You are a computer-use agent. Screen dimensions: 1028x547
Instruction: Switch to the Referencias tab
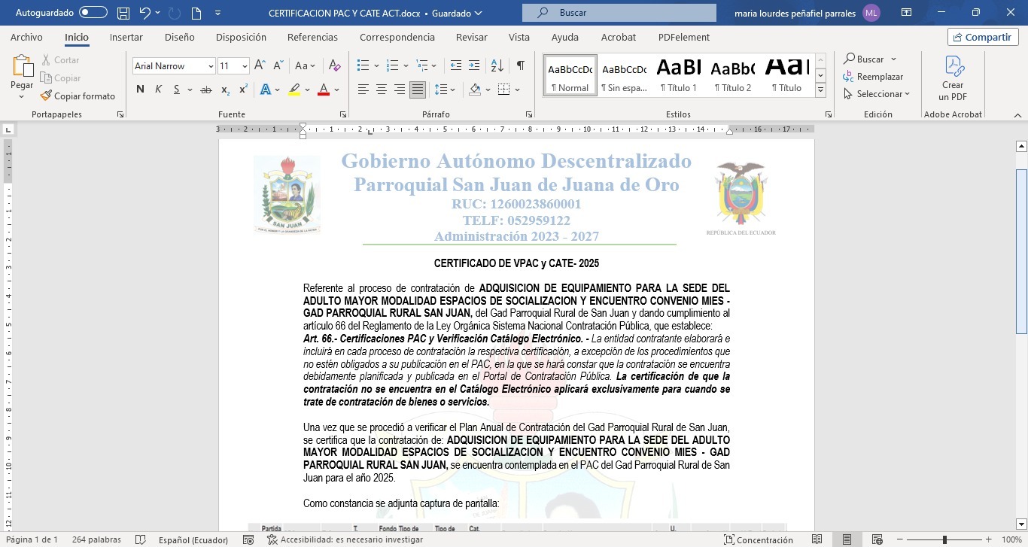coord(312,37)
